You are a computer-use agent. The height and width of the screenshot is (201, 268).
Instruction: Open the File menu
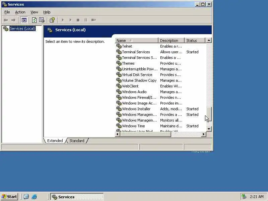[x=7, y=12]
